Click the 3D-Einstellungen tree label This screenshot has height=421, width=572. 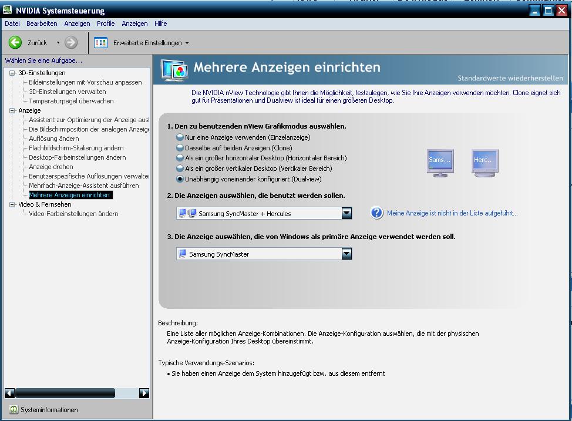42,73
